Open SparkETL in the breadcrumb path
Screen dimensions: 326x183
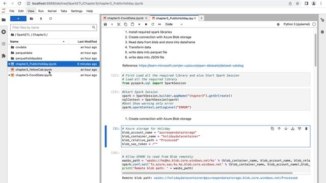pos(23,35)
